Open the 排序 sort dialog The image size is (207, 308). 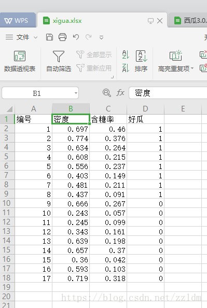click(141, 61)
